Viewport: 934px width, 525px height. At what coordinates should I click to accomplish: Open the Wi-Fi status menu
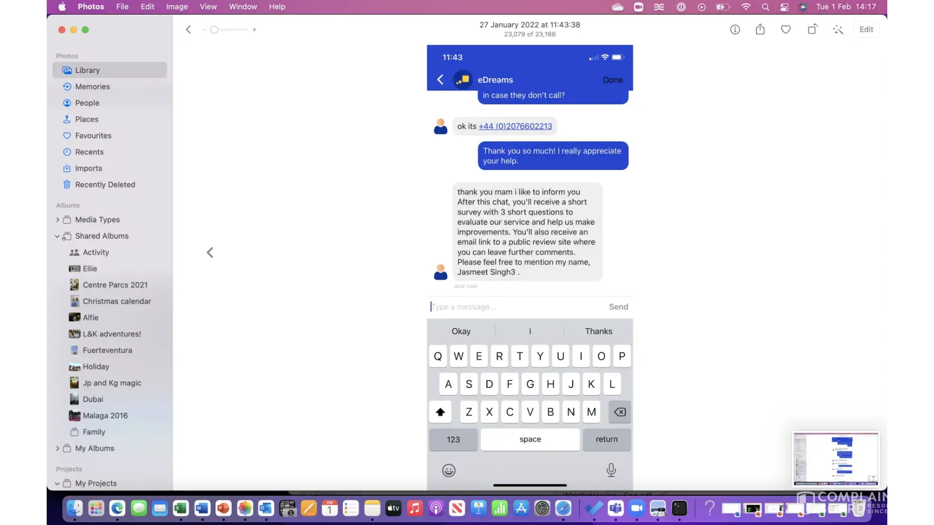pyautogui.click(x=746, y=7)
